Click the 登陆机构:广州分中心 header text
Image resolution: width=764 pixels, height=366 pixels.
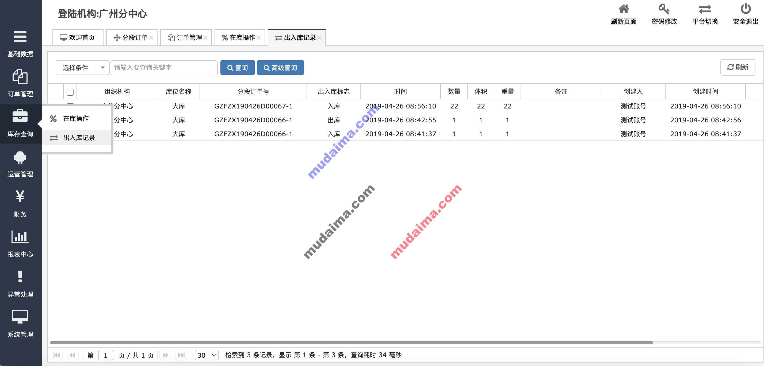pos(102,14)
